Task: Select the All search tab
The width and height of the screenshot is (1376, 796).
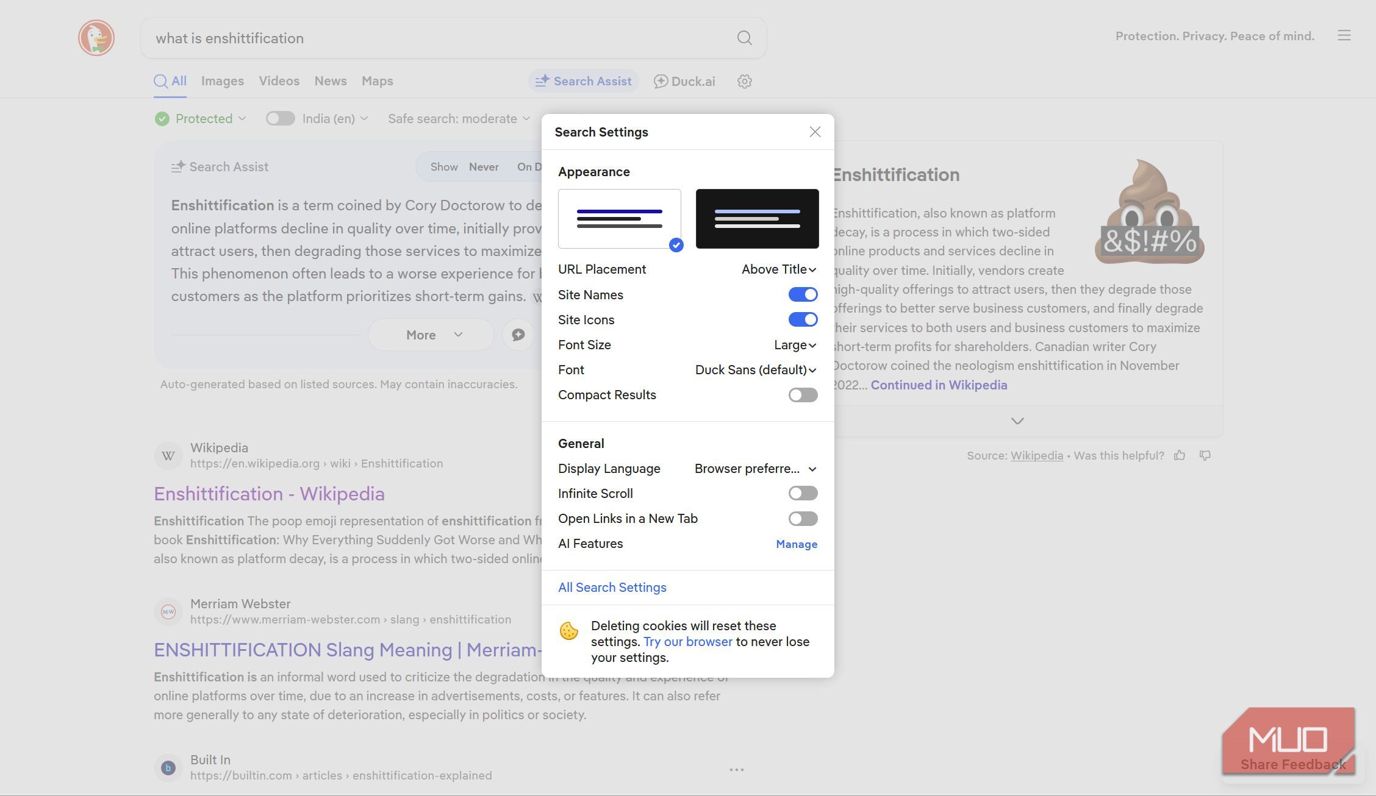Action: click(x=170, y=81)
